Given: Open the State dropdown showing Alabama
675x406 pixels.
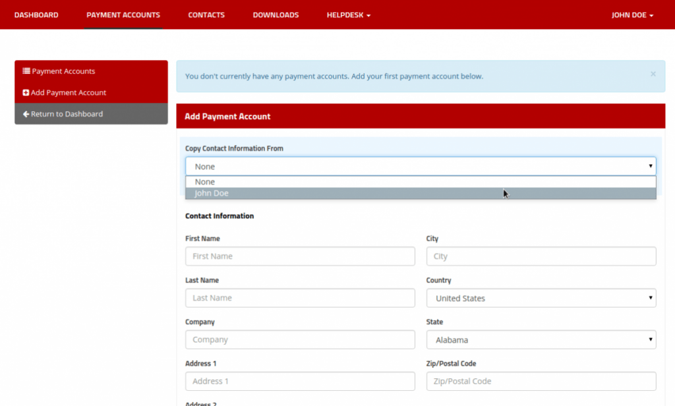Looking at the screenshot, I should click(x=541, y=339).
